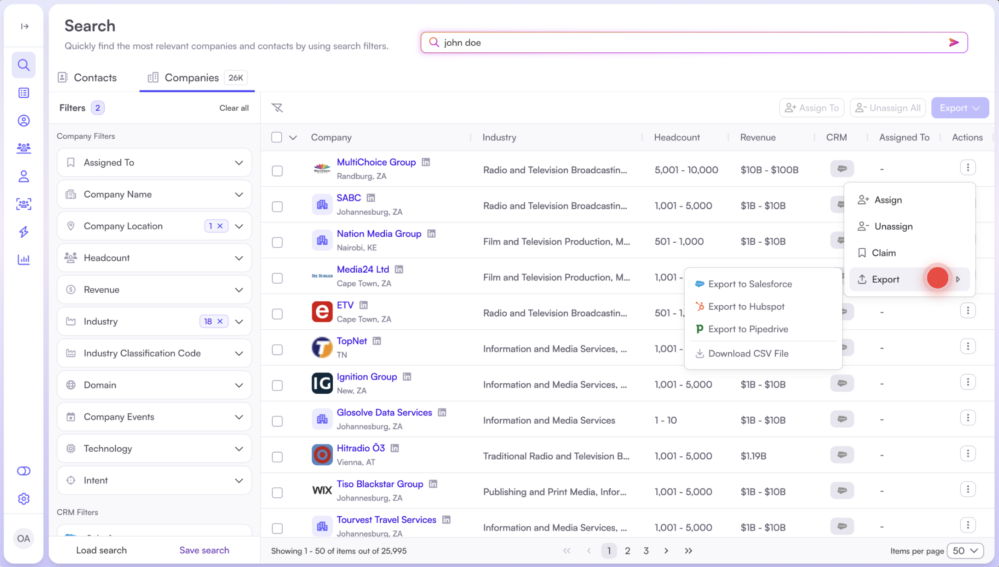Tick the select-all header checkbox
999x567 pixels.
click(x=277, y=137)
